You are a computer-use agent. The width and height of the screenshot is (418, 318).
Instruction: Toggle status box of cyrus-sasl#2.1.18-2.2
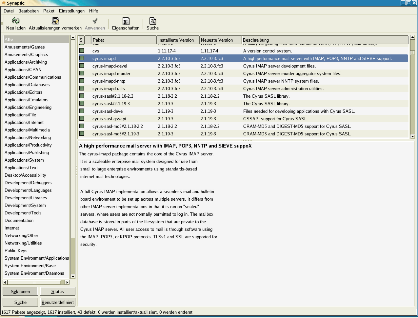(x=82, y=96)
